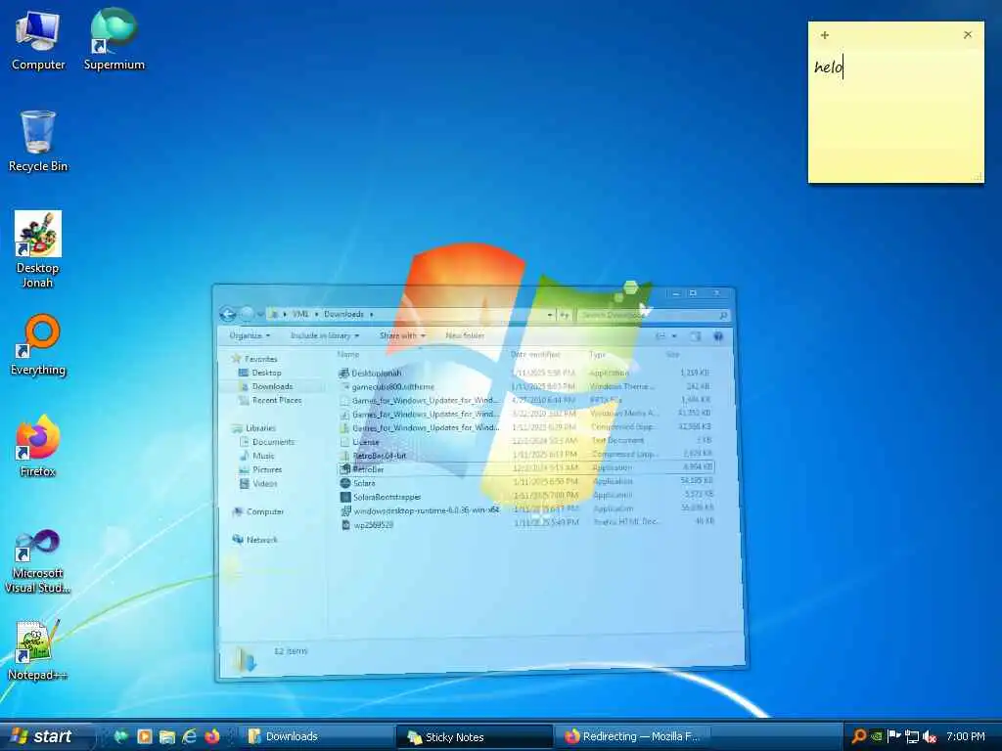This screenshot has width=1002, height=751.
Task: Select the Recycle Bin icon
Action: (x=38, y=142)
